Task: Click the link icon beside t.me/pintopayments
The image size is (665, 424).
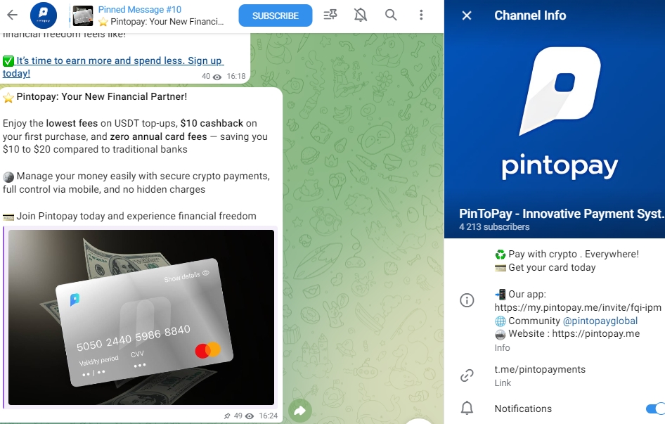Action: click(467, 375)
